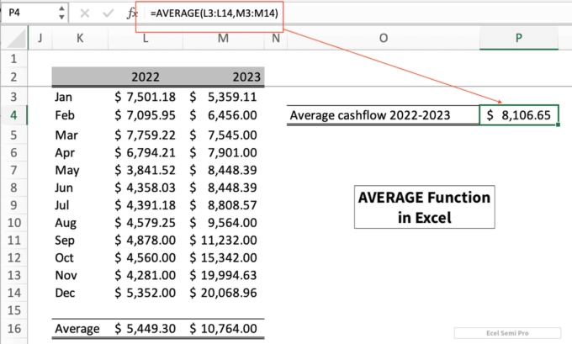Select column L header
This screenshot has height=344, width=572.
click(149, 38)
